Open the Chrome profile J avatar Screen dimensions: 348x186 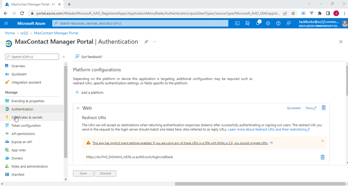point(336,13)
